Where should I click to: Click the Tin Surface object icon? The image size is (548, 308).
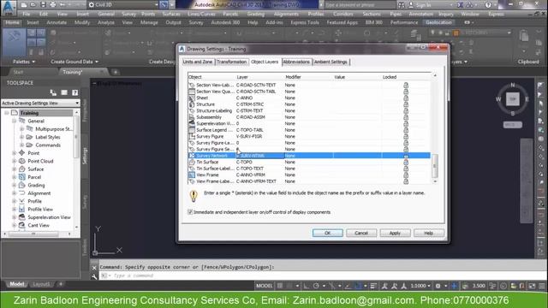[x=192, y=162]
